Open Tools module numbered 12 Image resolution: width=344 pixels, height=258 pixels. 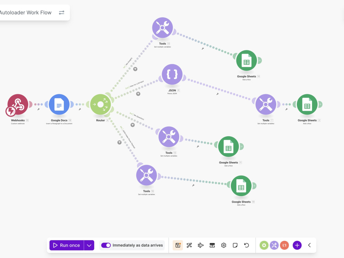pyautogui.click(x=169, y=137)
